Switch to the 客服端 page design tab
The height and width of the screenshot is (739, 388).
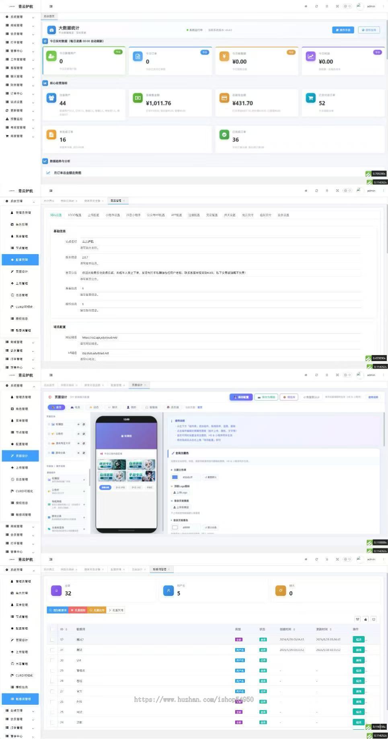(151, 407)
